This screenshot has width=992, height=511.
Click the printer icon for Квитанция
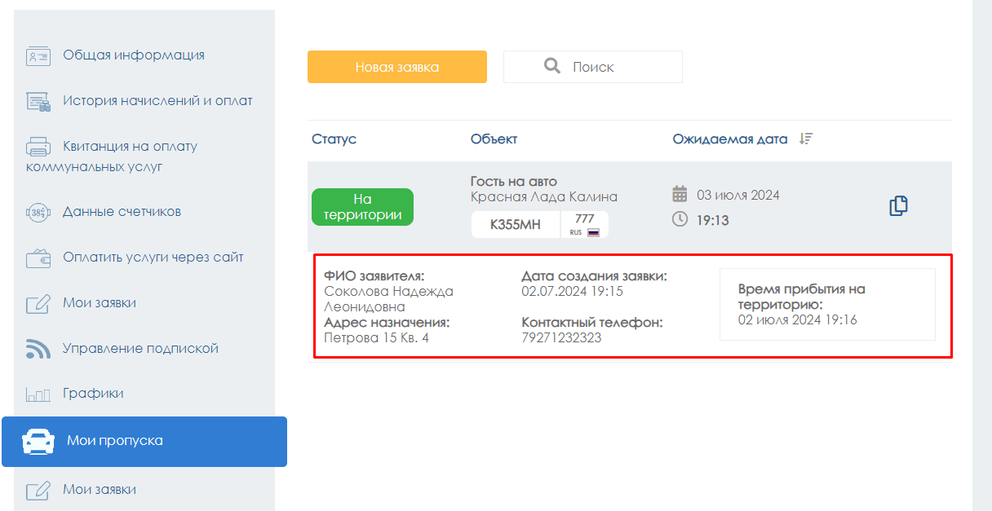(x=38, y=148)
